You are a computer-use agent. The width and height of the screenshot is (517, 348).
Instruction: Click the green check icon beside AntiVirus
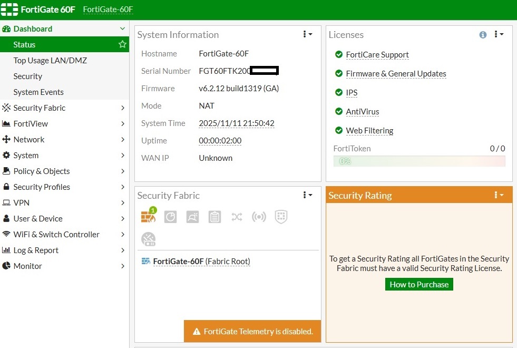click(338, 112)
